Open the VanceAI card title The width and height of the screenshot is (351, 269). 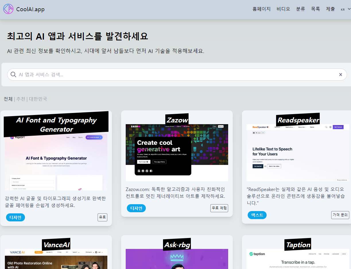(x=56, y=245)
